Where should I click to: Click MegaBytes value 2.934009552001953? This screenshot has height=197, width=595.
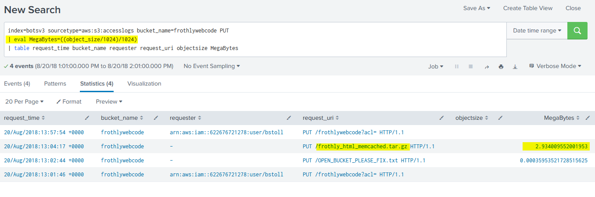(x=562, y=146)
